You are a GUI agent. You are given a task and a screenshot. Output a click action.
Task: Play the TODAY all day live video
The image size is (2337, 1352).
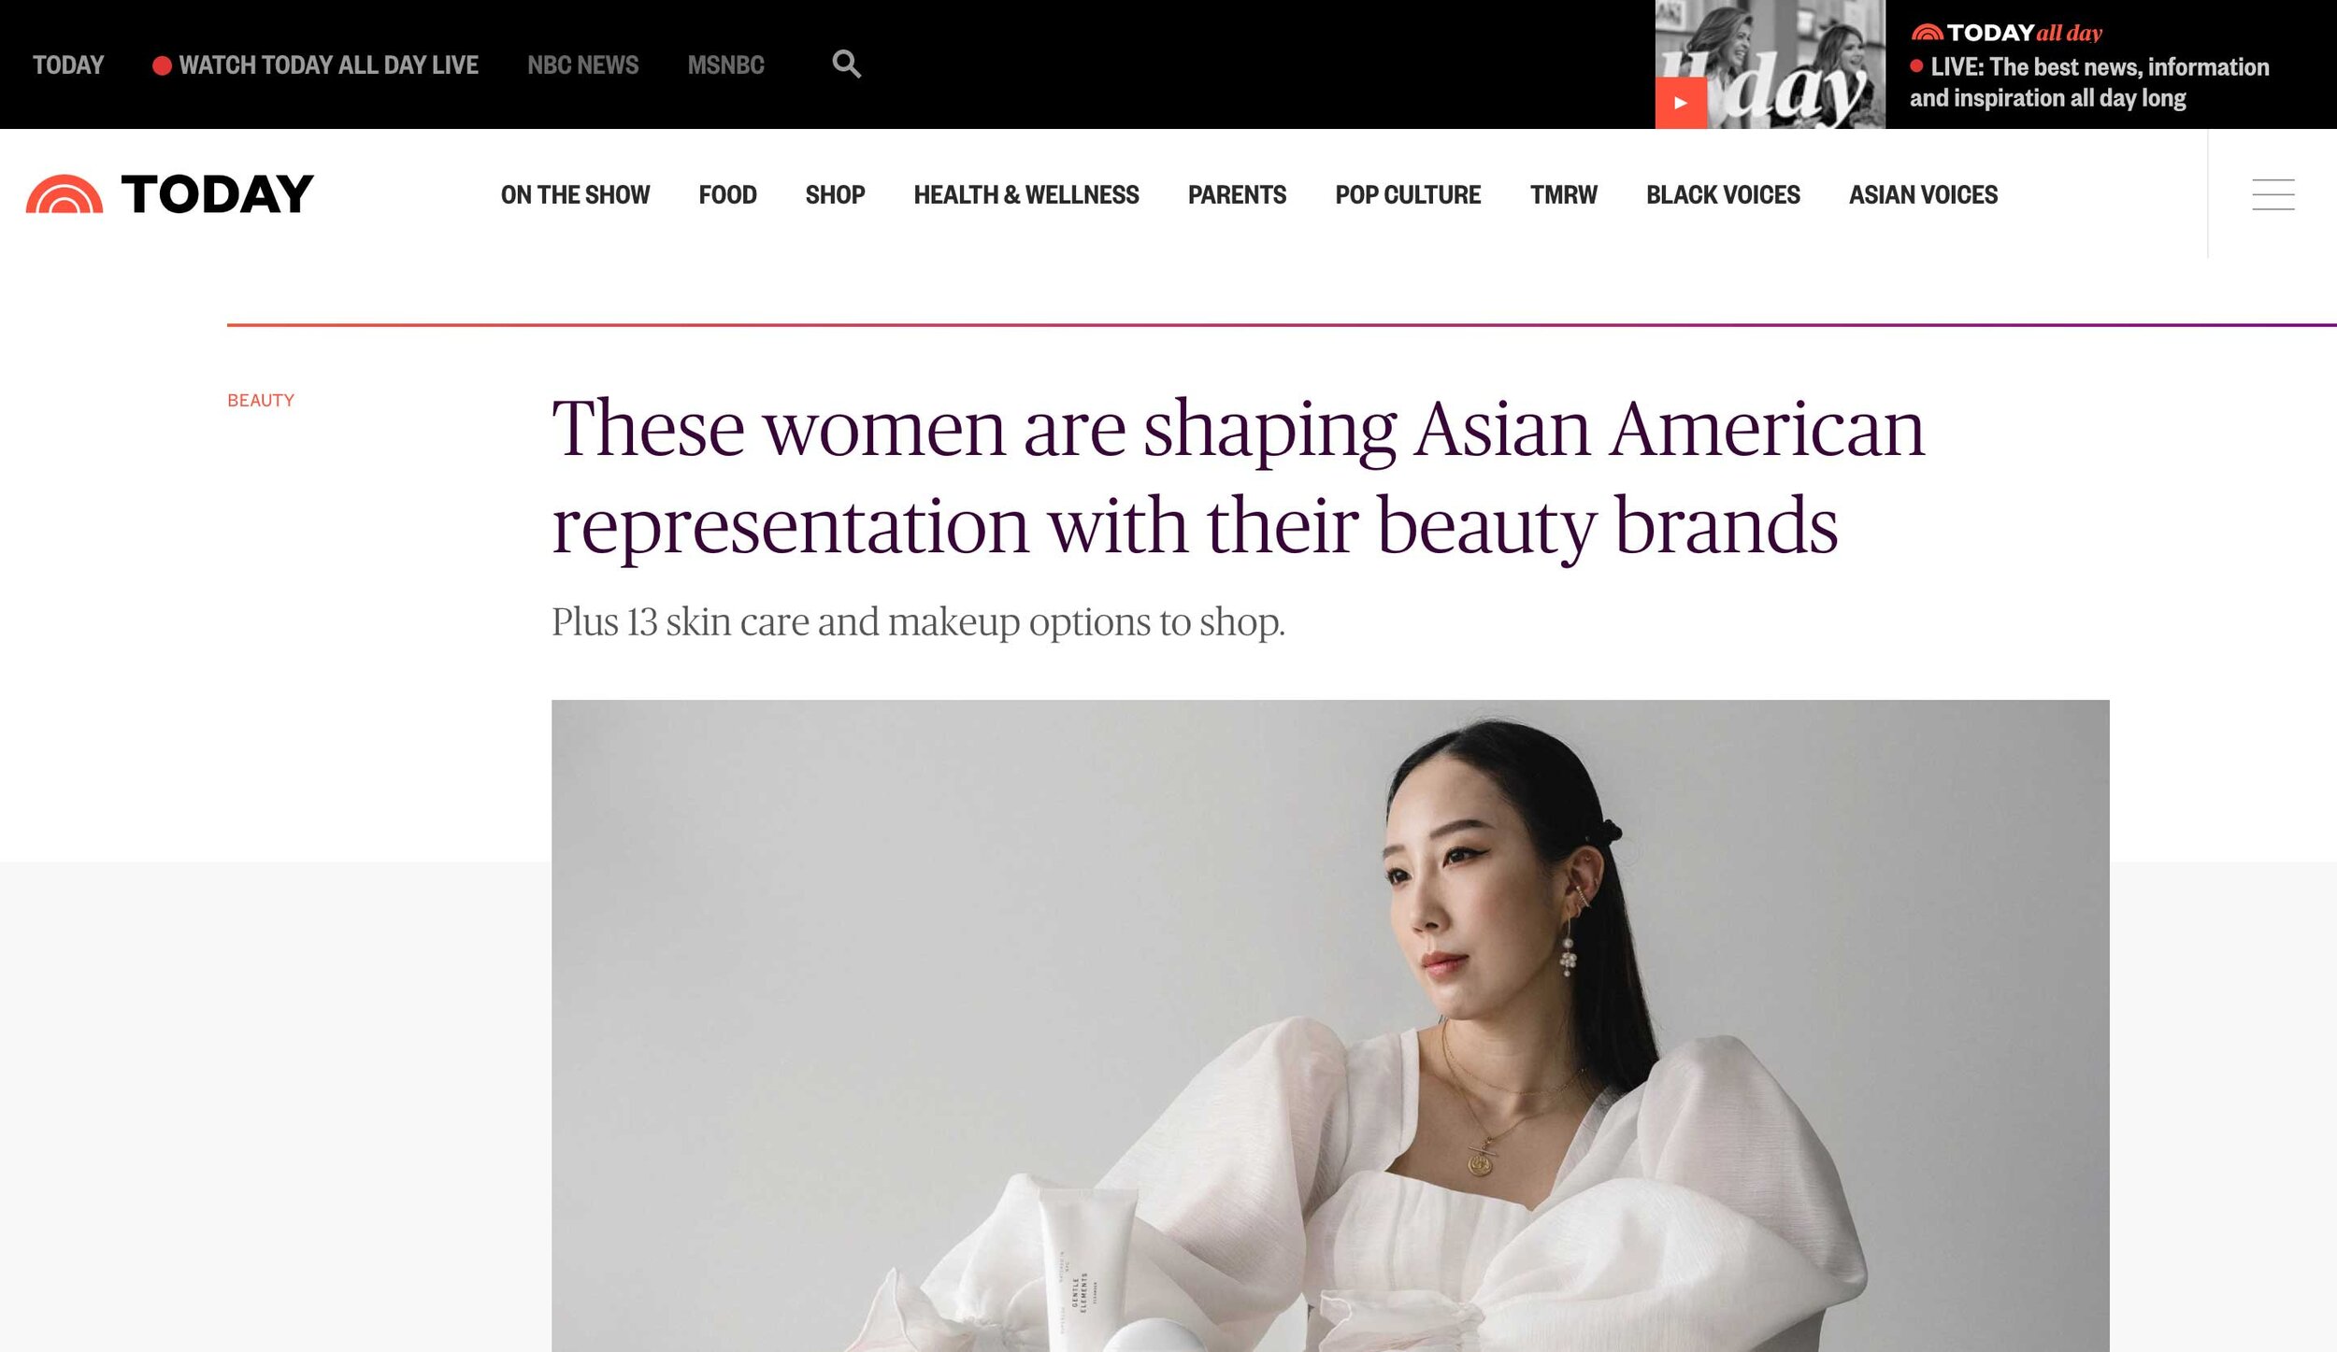pyautogui.click(x=1680, y=103)
